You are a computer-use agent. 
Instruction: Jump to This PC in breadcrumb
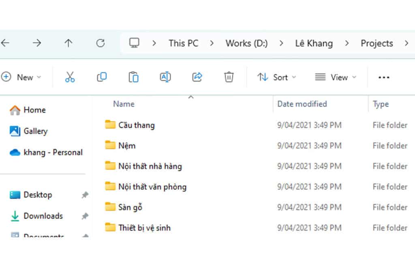pos(184,43)
